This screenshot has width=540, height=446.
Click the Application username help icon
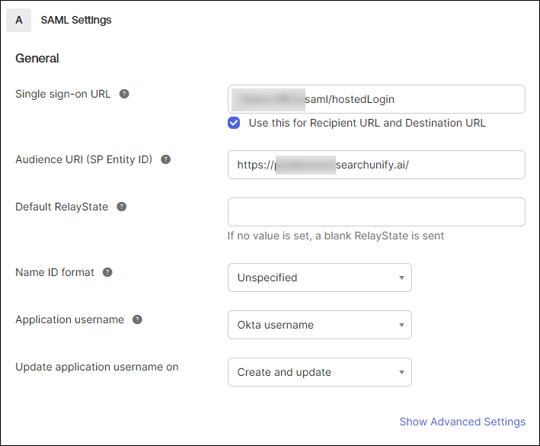tap(137, 319)
